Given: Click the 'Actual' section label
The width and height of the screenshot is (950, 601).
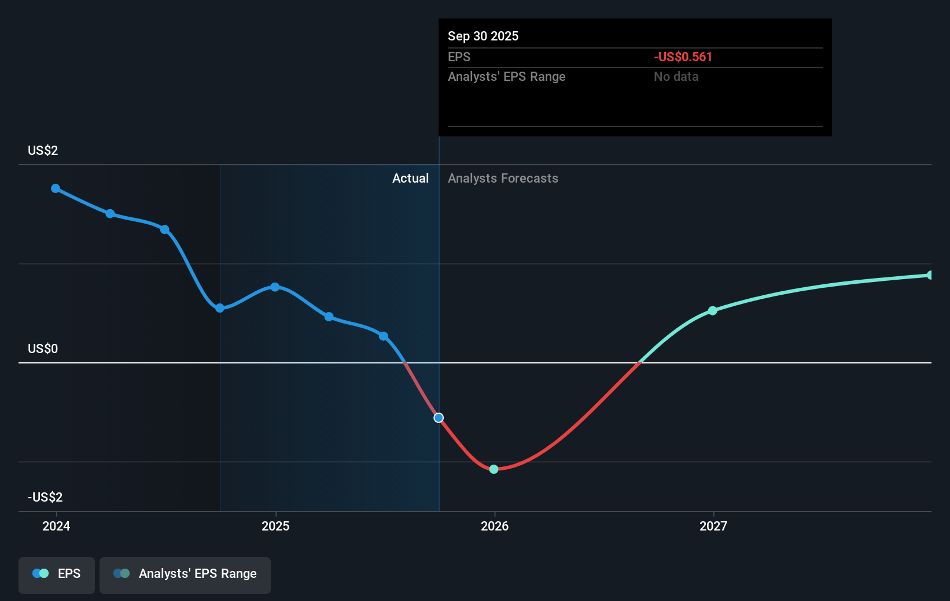Looking at the screenshot, I should 411,178.
